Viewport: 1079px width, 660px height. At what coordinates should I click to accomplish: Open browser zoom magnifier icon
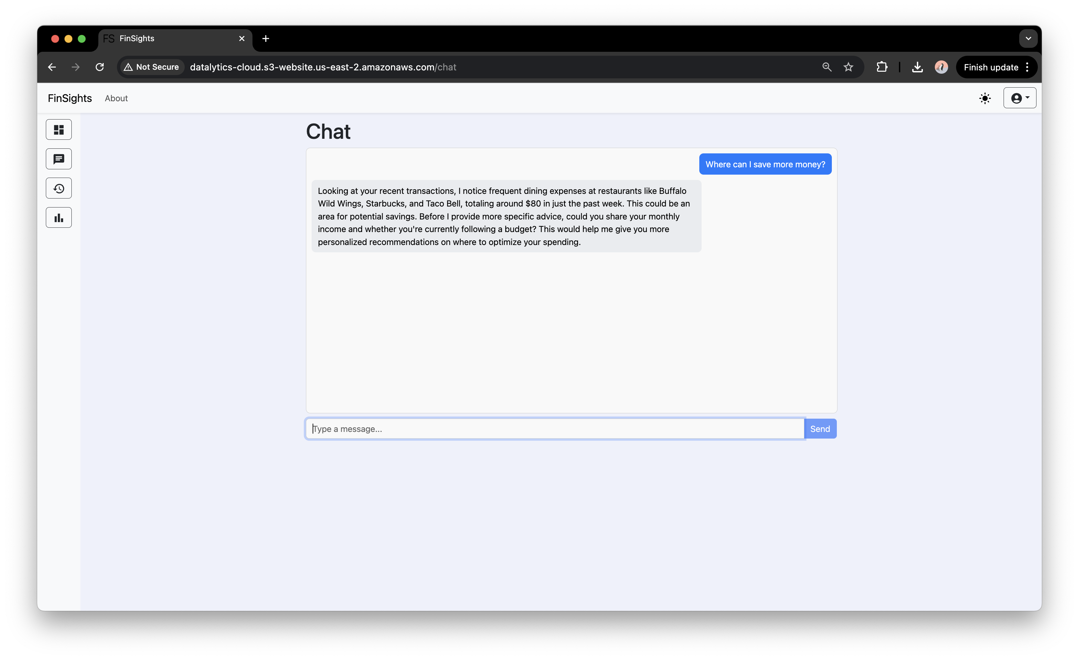pos(826,67)
